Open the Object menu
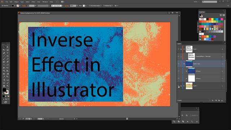The width and height of the screenshot is (231, 130). pos(16,2)
